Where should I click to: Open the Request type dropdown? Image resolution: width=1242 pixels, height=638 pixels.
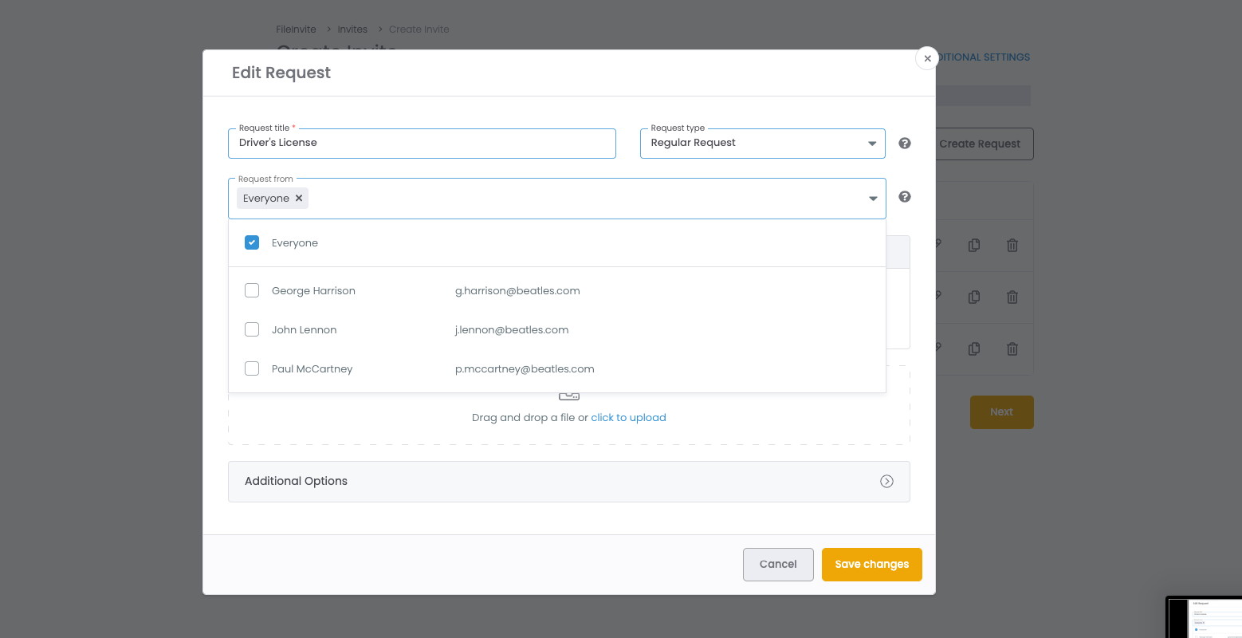tap(872, 142)
